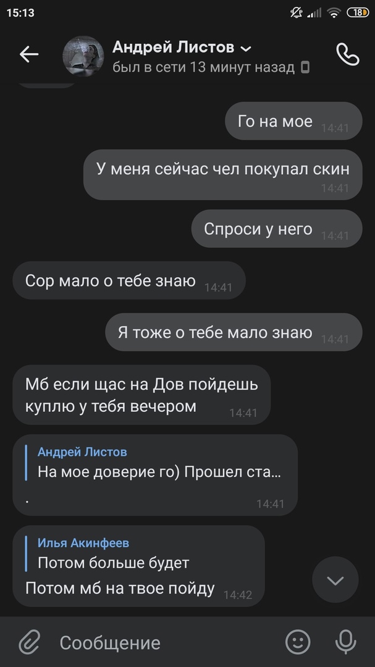Select the message 'Спроси у него'
Screen dimensions: 375x667
pos(277,229)
